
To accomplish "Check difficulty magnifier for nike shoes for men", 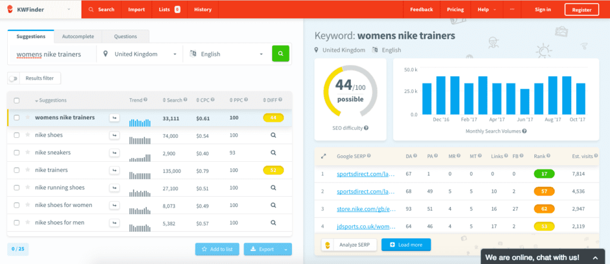I will 273,223.
